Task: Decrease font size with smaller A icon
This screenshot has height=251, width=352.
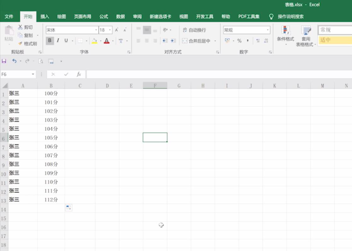Action: coord(125,30)
